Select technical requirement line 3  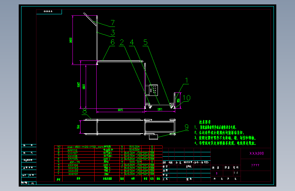pos(225,138)
